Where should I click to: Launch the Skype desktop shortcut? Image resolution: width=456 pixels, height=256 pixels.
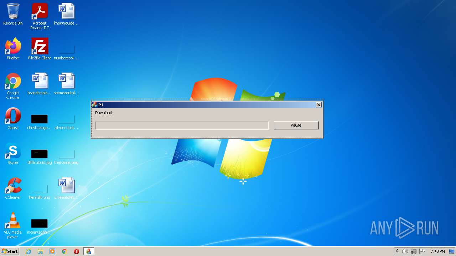[x=13, y=154]
